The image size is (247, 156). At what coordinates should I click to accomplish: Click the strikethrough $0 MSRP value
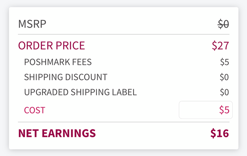223,24
